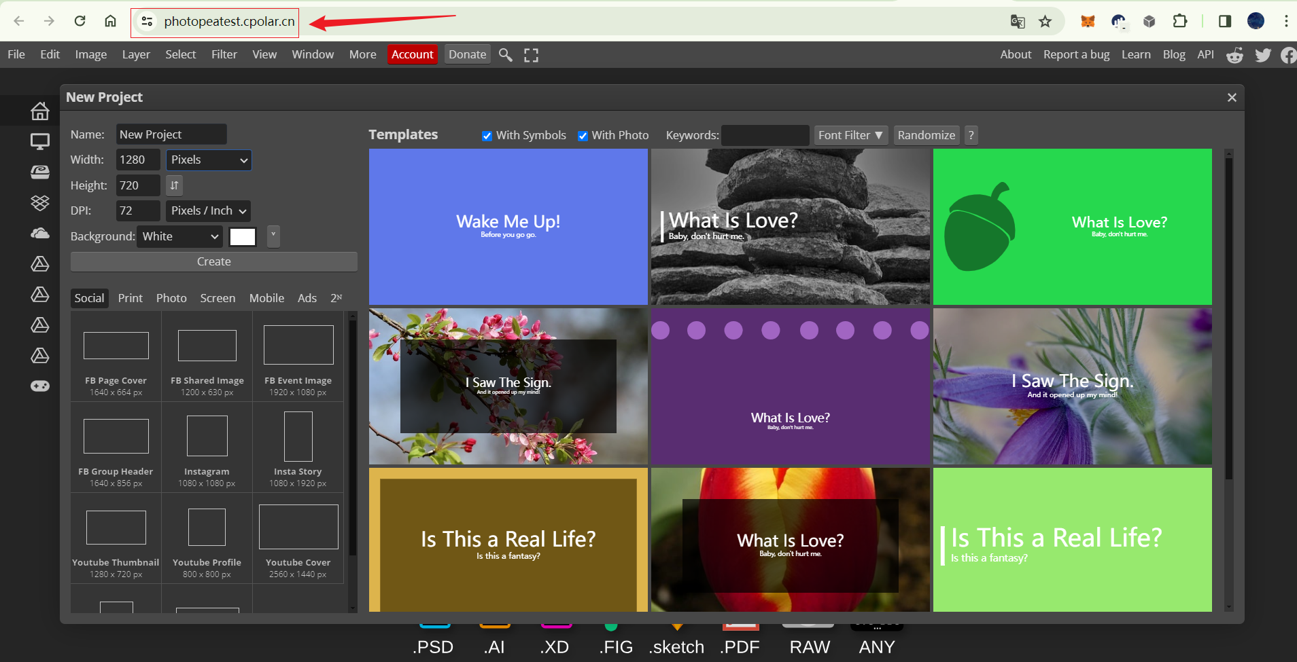This screenshot has height=662, width=1297.
Task: Switch to the Mobile presets tab
Action: click(x=266, y=298)
